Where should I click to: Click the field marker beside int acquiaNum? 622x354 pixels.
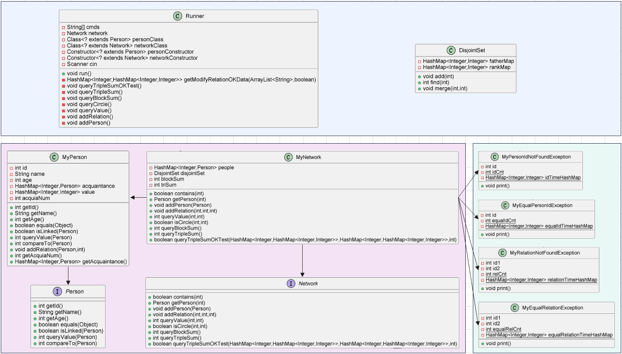pyautogui.click(x=12, y=198)
